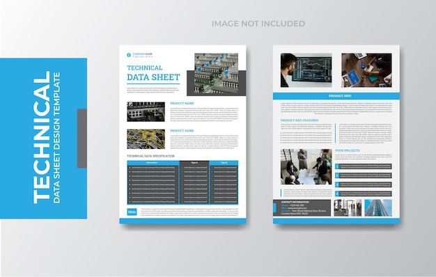Click the gray rectangle on blue sidebar
436x277 pixels.
[82, 138]
